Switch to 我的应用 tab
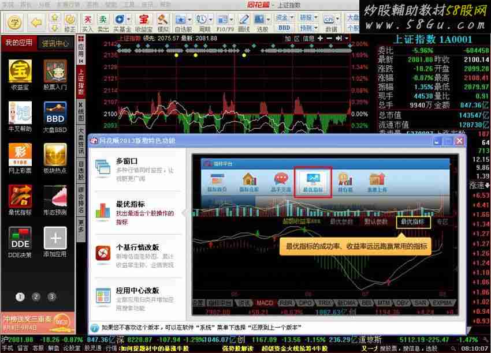Image resolution: width=491 pixels, height=353 pixels. [x=19, y=43]
